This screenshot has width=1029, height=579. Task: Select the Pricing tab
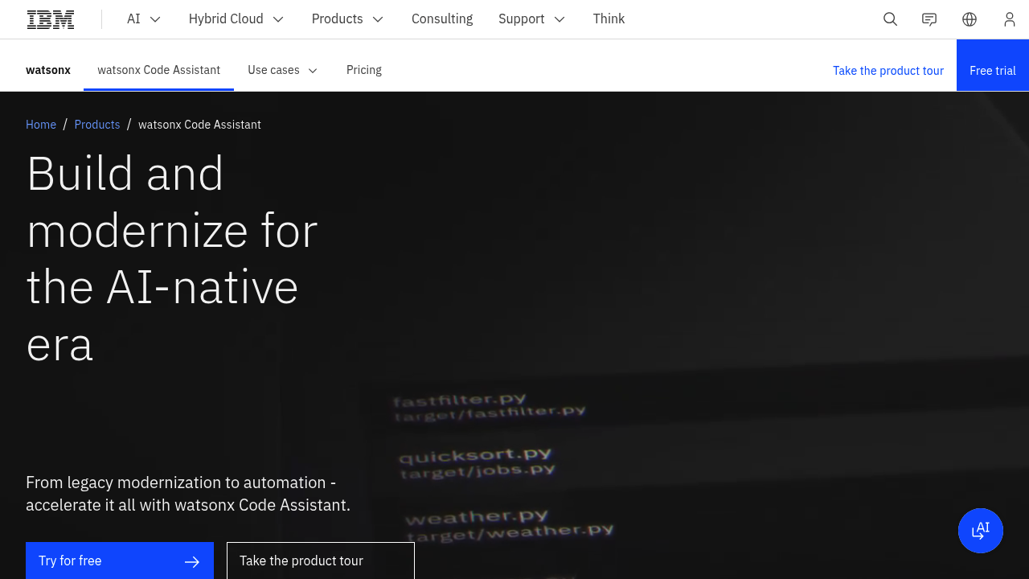(363, 70)
